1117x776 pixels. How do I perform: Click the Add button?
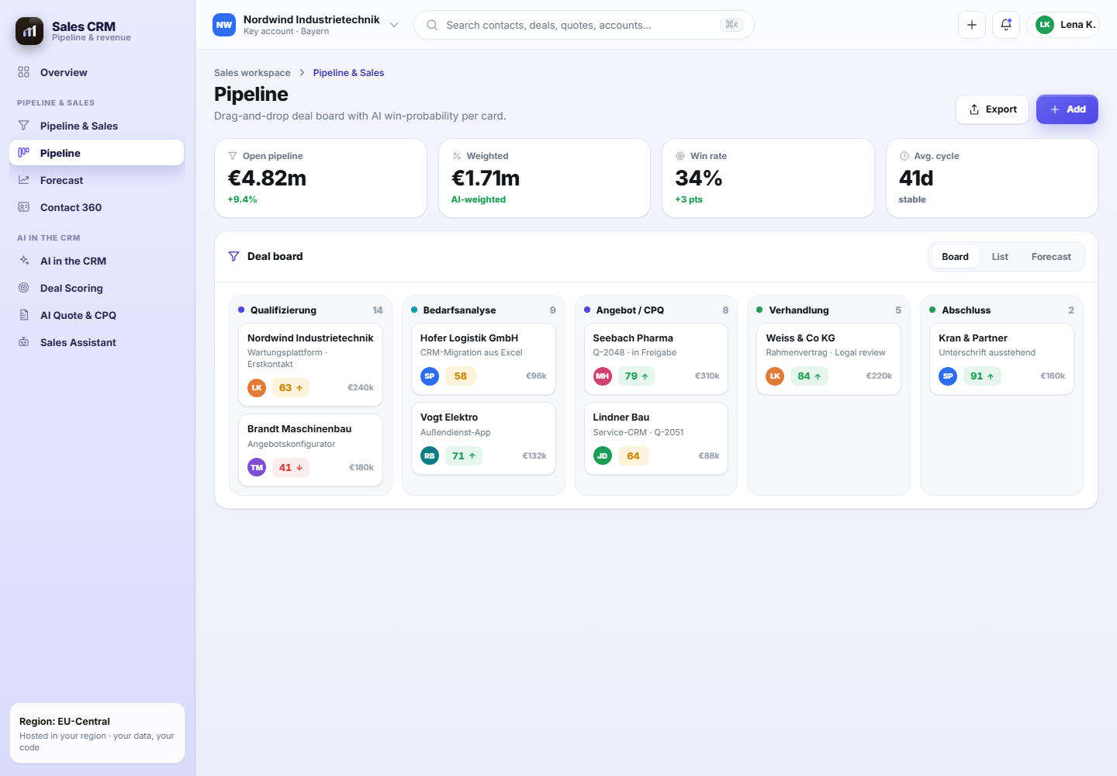click(x=1067, y=109)
